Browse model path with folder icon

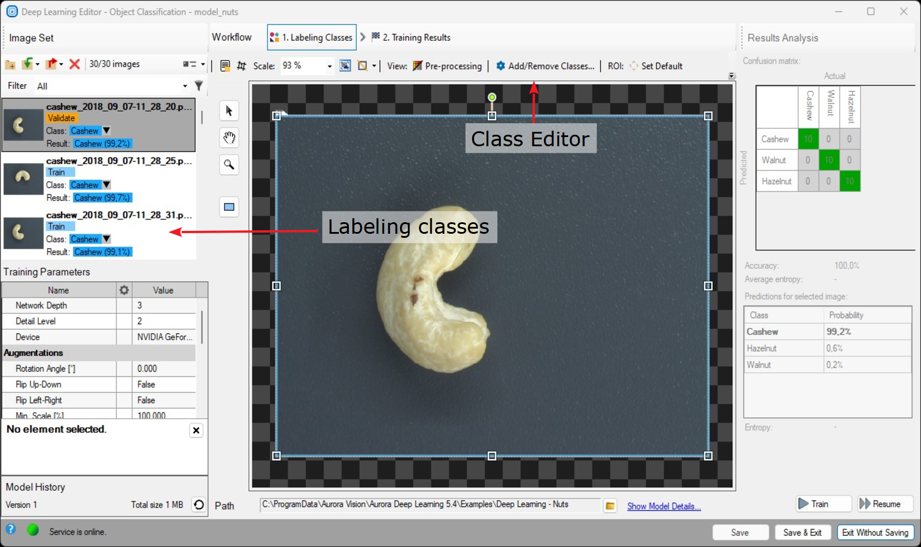pos(610,506)
